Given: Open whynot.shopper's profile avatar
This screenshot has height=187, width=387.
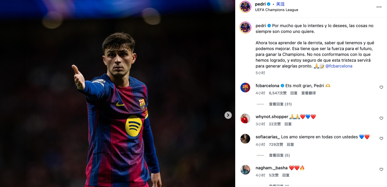Looking at the screenshot, I should pyautogui.click(x=245, y=118).
